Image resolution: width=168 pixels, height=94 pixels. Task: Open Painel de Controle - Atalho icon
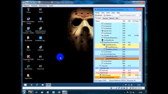pos(28,30)
